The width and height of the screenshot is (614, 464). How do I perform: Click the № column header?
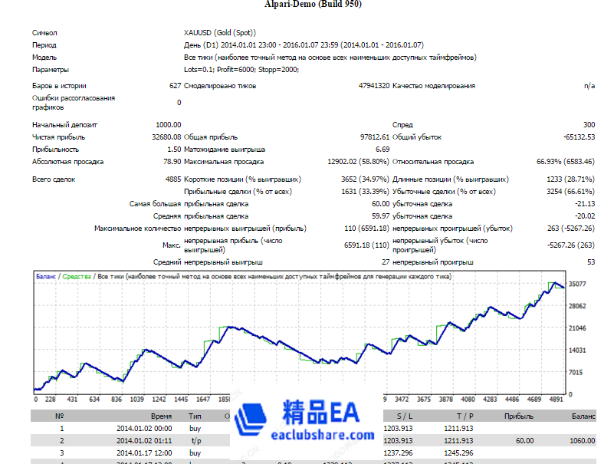click(x=61, y=416)
